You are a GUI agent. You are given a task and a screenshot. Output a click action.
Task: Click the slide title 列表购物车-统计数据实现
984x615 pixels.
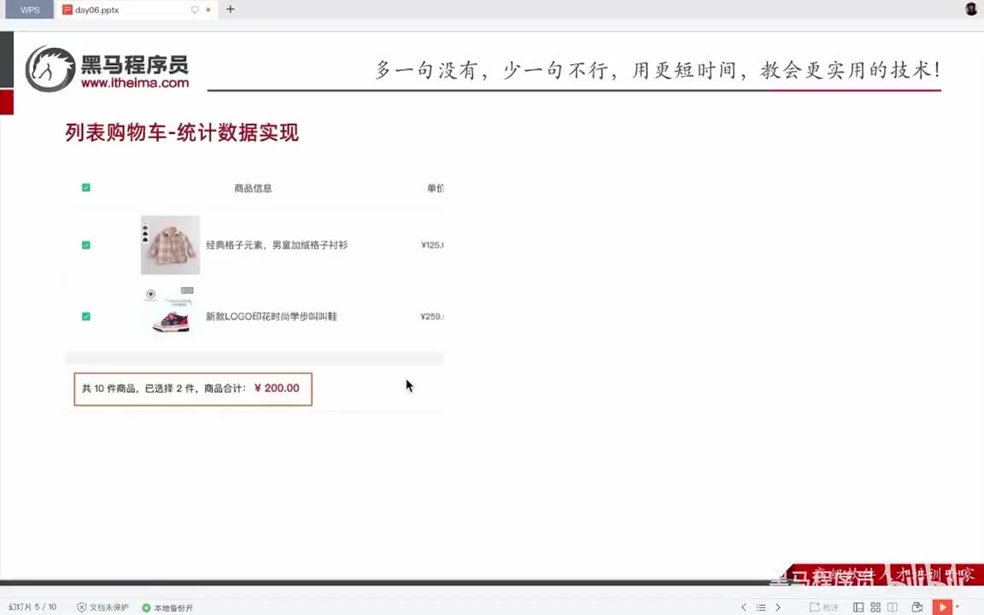click(182, 133)
